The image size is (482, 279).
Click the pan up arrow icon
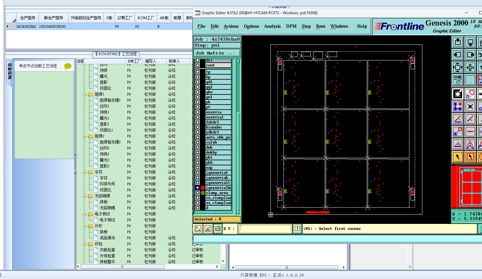pyautogui.click(x=458, y=42)
